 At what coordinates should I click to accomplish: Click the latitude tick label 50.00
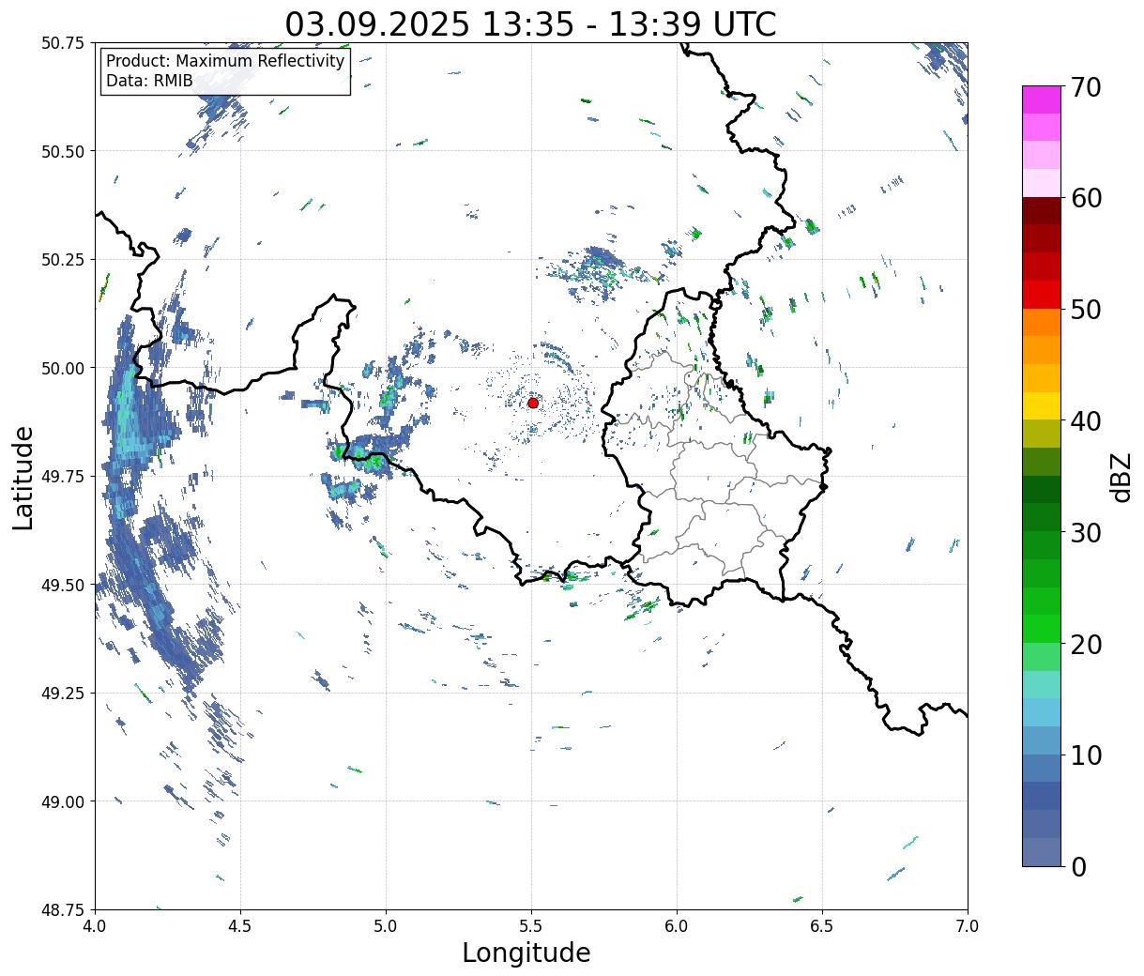[62, 368]
